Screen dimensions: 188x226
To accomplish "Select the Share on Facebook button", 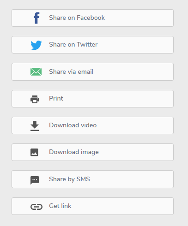I will tap(92, 18).
